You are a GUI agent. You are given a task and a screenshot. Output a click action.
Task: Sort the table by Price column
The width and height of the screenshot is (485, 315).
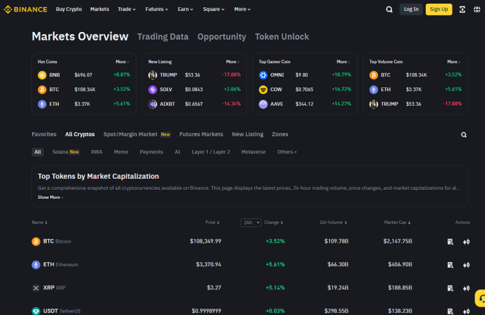[212, 222]
